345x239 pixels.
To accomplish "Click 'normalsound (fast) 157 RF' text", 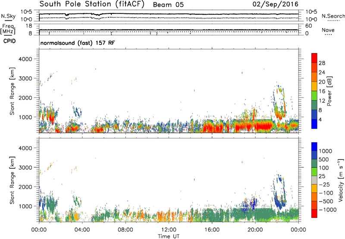I will tap(78, 43).
